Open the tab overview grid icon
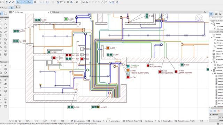 pos(10,12)
